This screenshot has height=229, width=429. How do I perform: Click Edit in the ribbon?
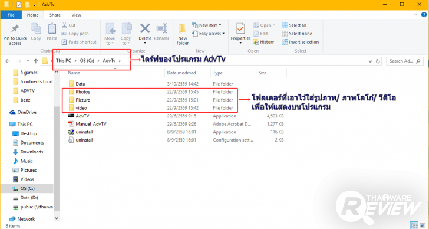coord(260,34)
